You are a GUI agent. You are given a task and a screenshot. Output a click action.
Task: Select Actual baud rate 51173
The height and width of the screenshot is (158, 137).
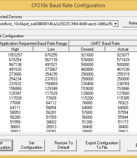tap(123, 122)
